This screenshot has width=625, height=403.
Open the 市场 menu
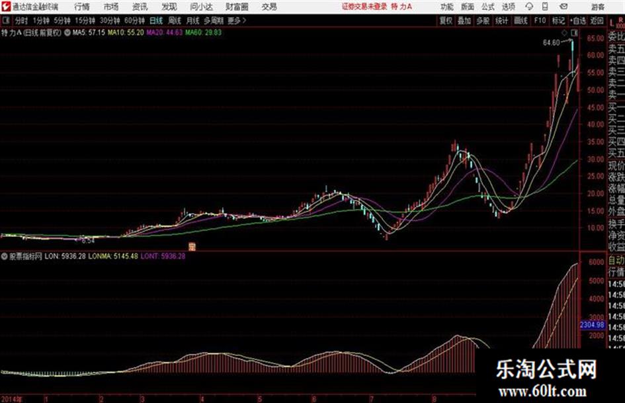(111, 7)
